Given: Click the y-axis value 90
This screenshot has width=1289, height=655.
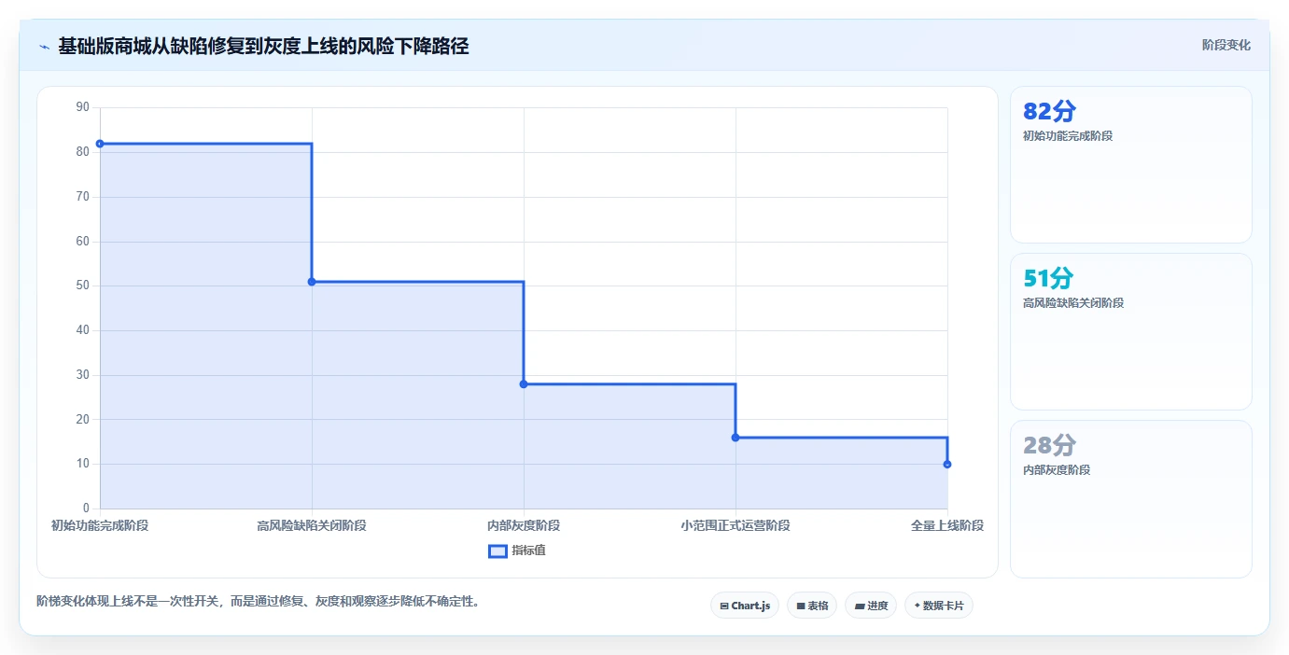Looking at the screenshot, I should [82, 107].
